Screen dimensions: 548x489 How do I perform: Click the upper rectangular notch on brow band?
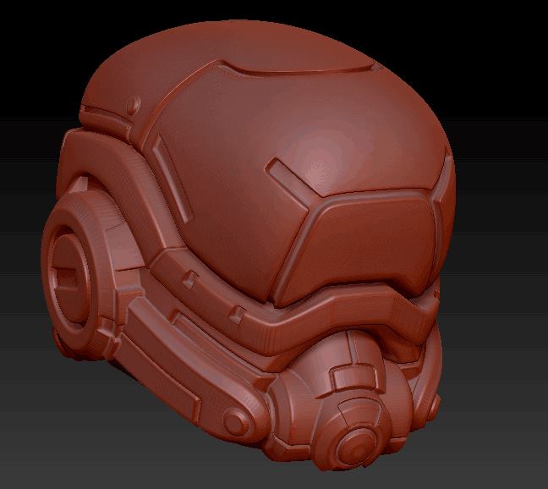[192, 277]
